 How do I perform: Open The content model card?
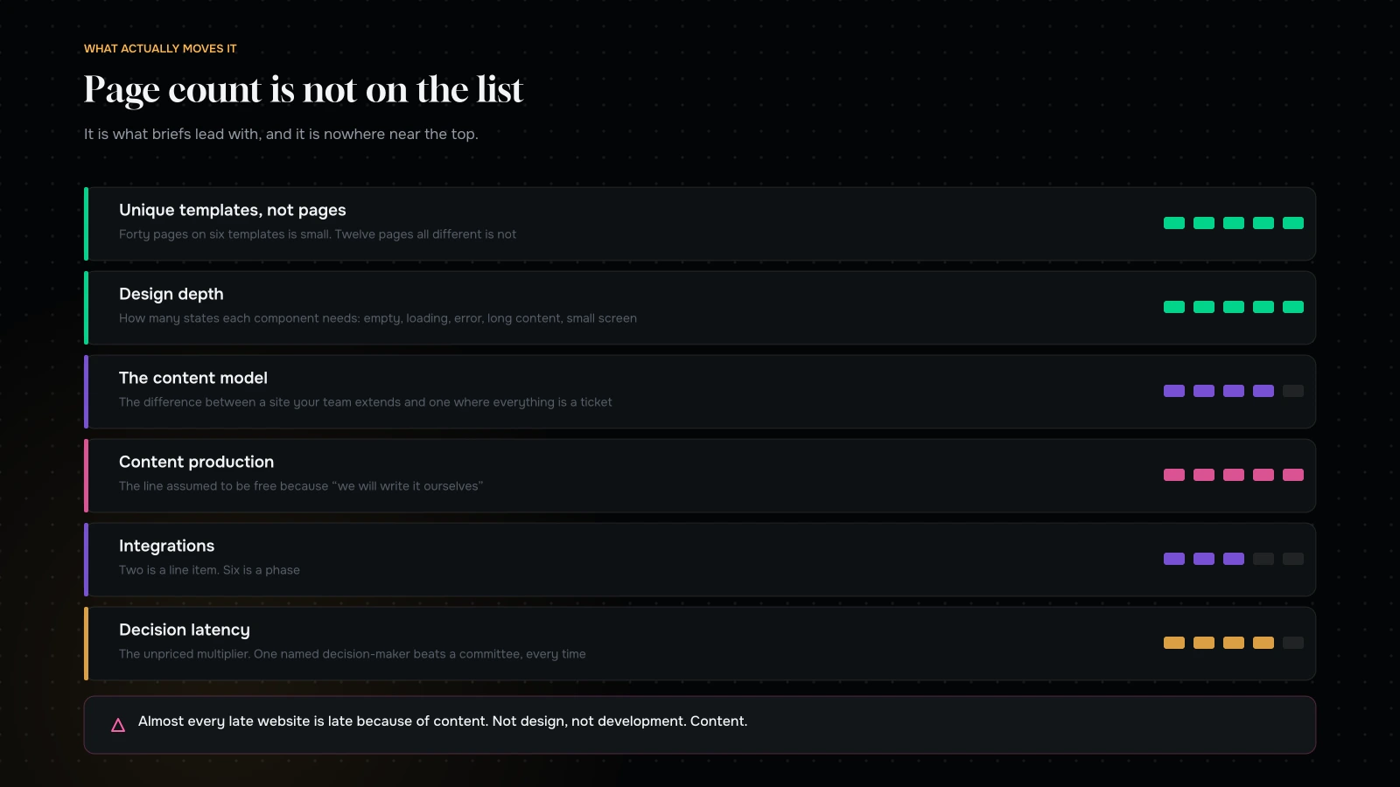coord(700,392)
